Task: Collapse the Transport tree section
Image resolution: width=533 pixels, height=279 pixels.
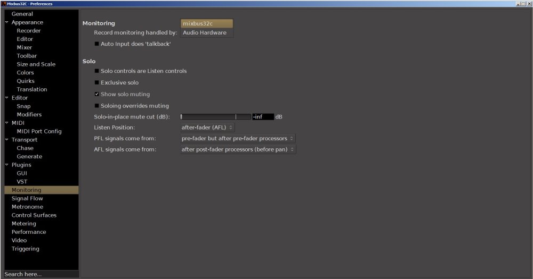Action: [6, 139]
